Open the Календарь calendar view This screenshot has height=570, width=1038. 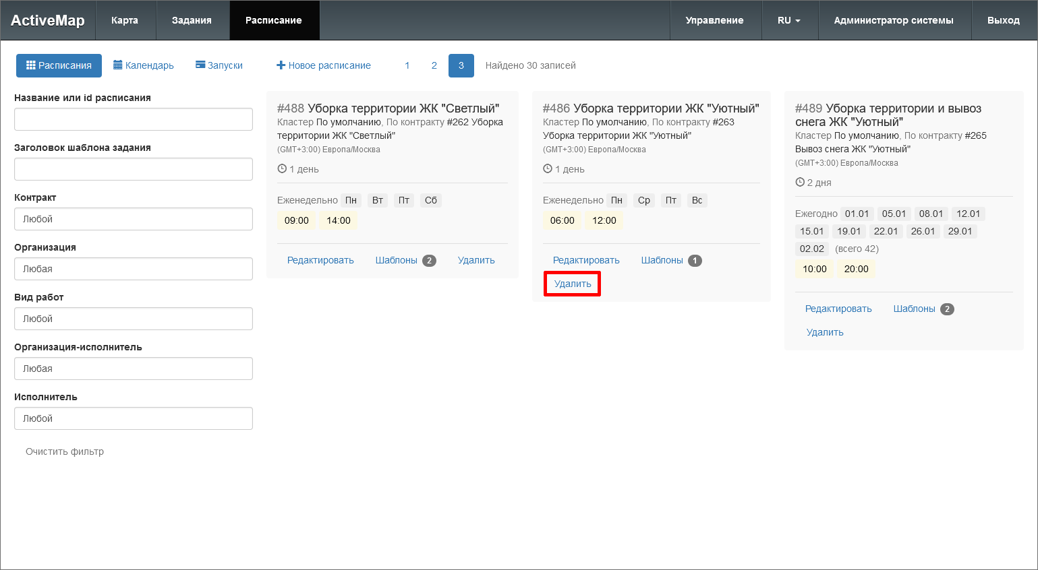click(144, 65)
